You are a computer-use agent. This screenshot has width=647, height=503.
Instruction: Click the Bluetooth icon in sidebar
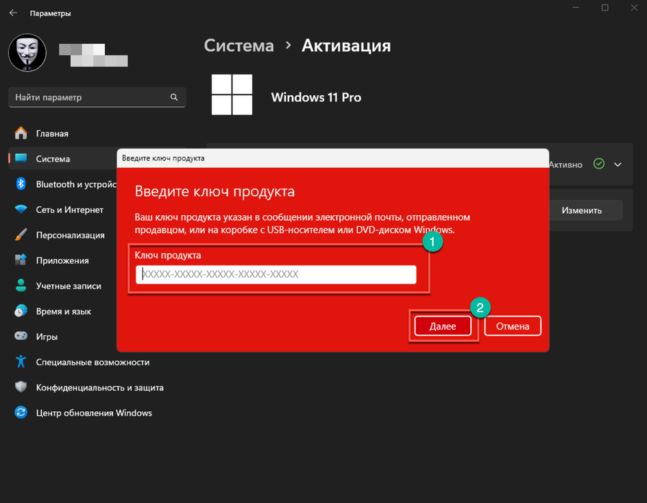[21, 184]
